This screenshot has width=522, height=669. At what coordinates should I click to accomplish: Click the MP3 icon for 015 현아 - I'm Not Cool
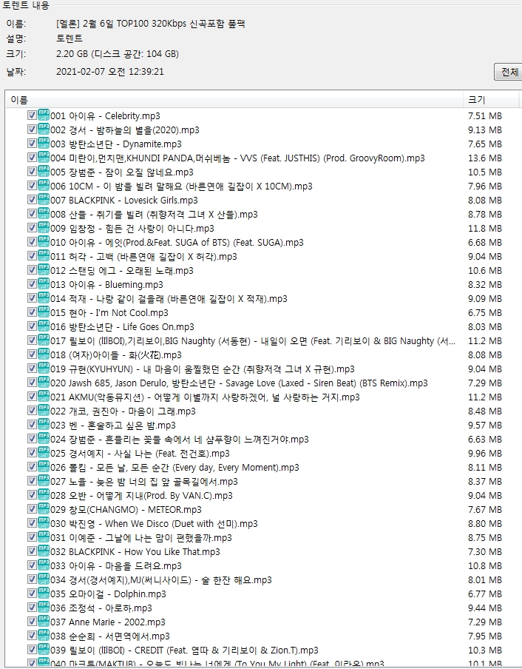(x=44, y=312)
